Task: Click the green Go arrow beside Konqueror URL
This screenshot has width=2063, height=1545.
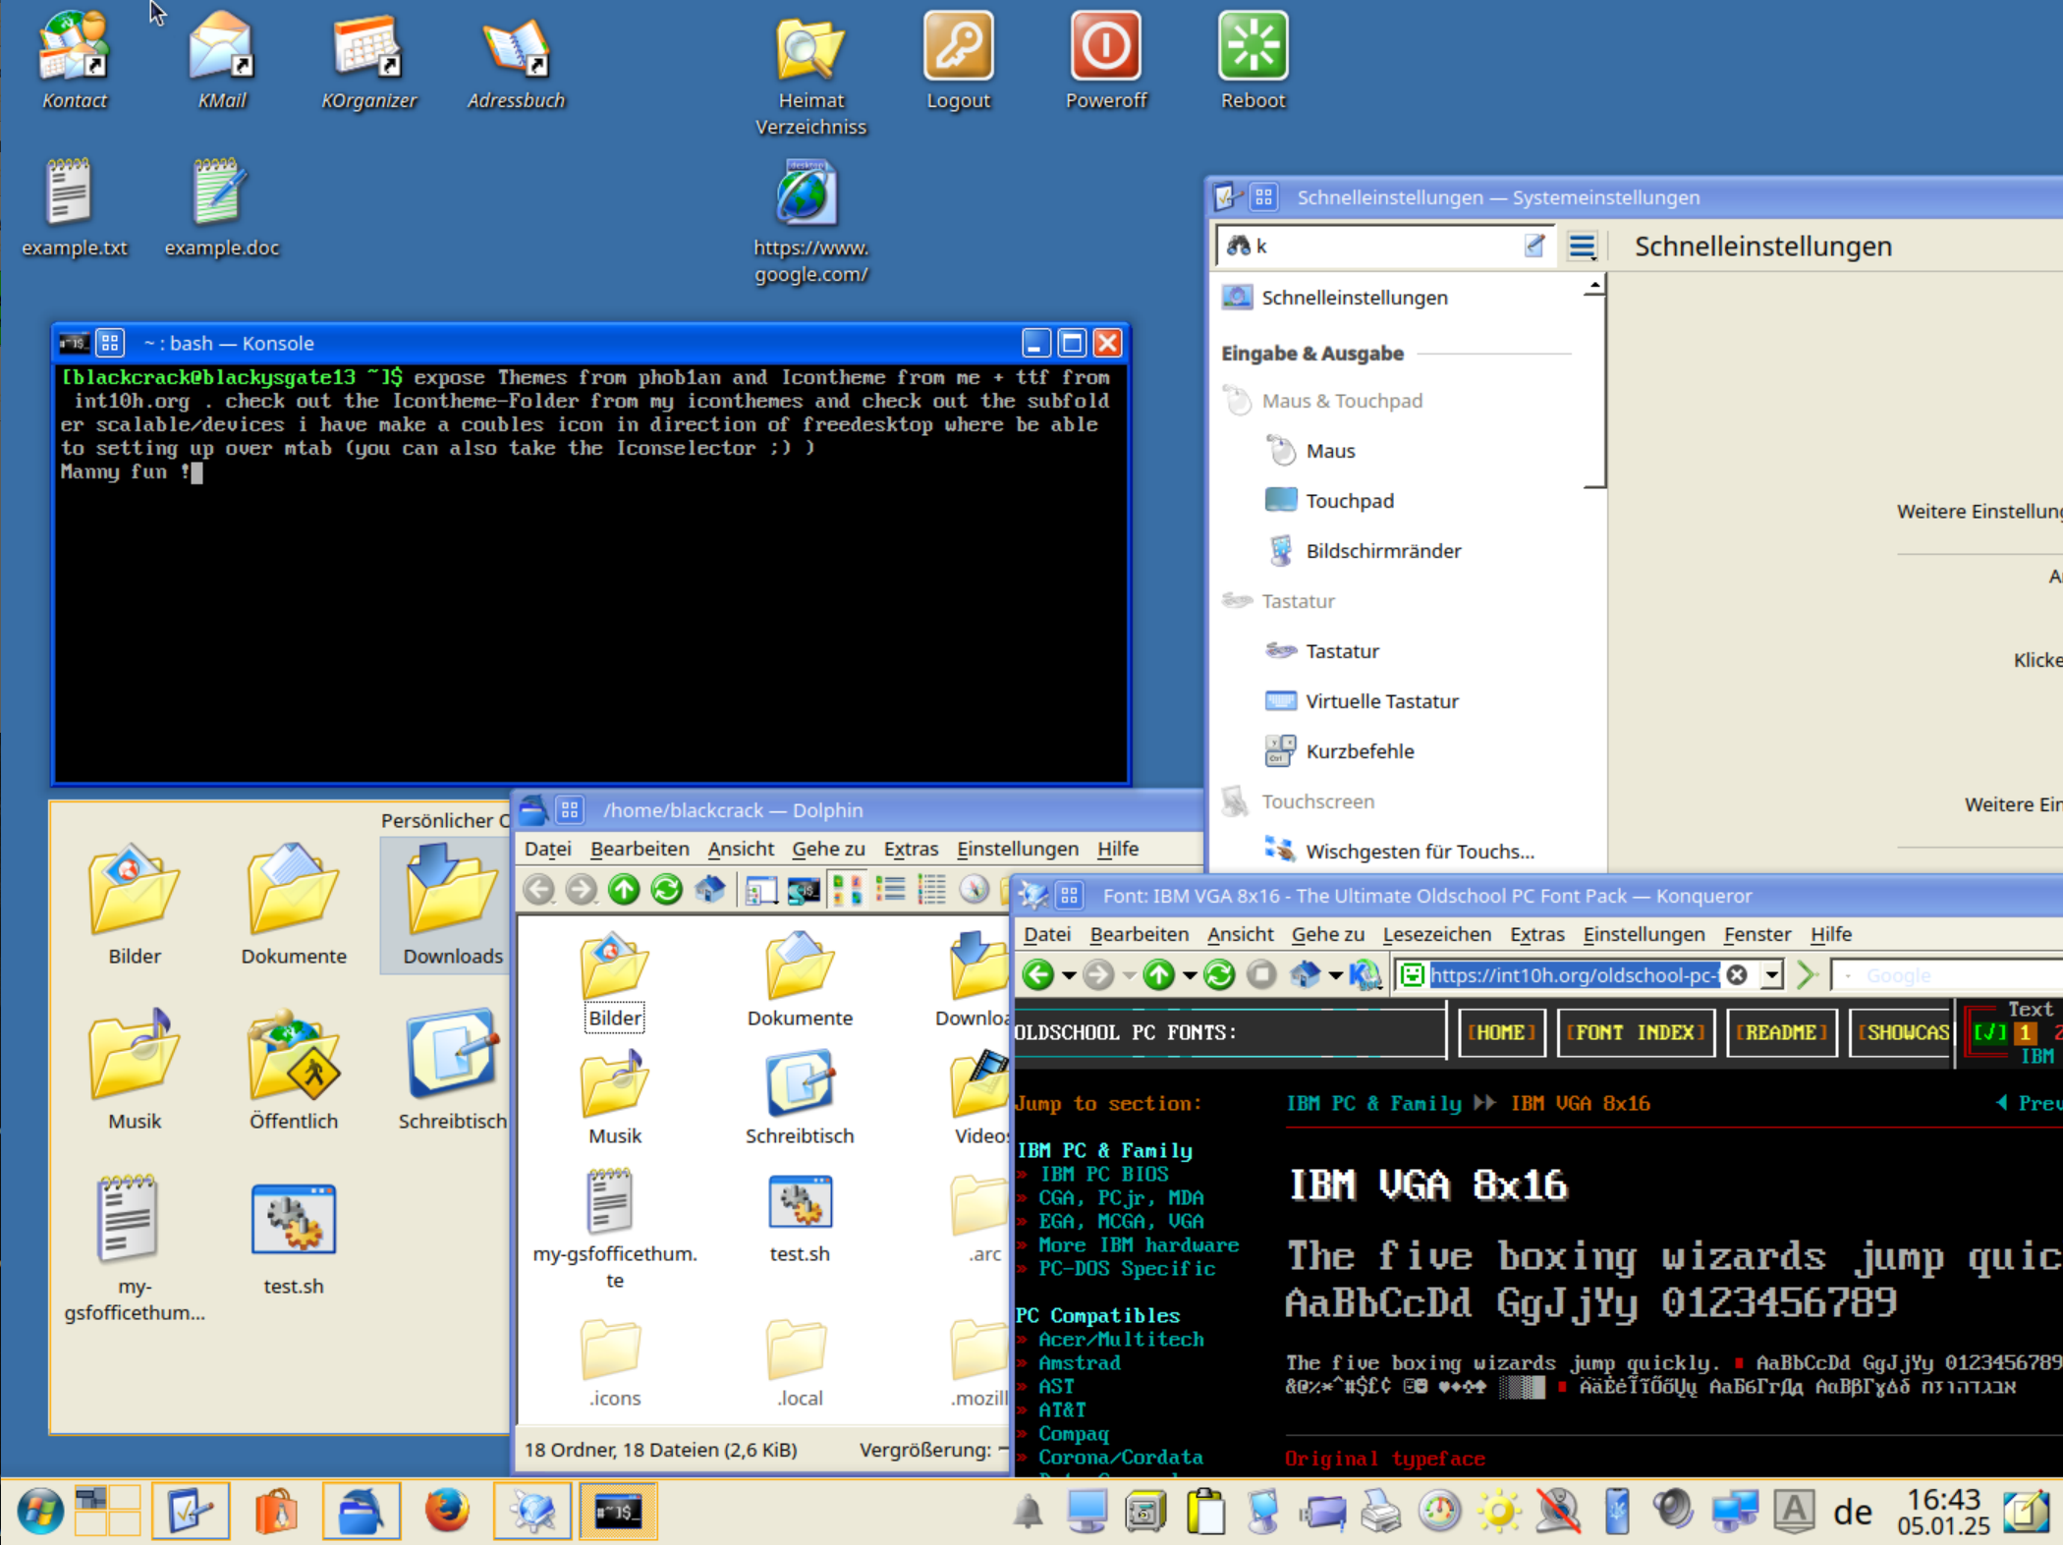Action: click(1807, 975)
